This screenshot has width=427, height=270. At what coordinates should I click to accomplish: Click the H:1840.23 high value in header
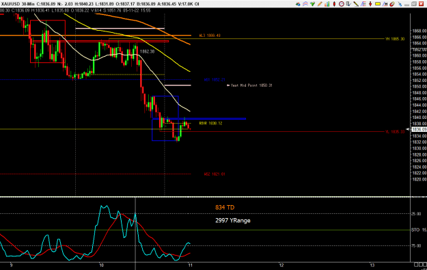coord(85,4)
